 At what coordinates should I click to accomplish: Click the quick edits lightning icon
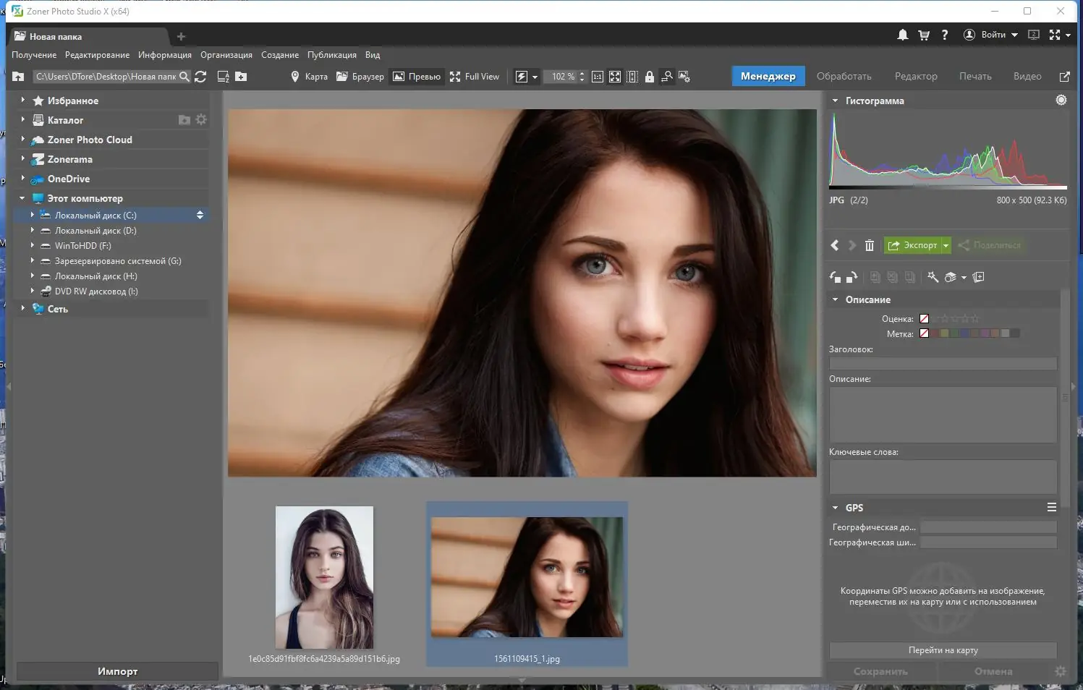521,76
